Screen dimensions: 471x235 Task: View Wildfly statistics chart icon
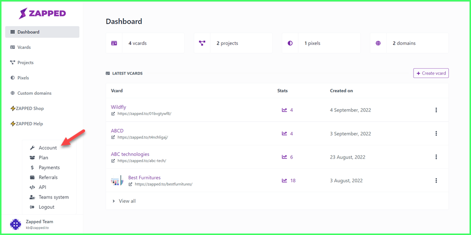[x=284, y=110]
